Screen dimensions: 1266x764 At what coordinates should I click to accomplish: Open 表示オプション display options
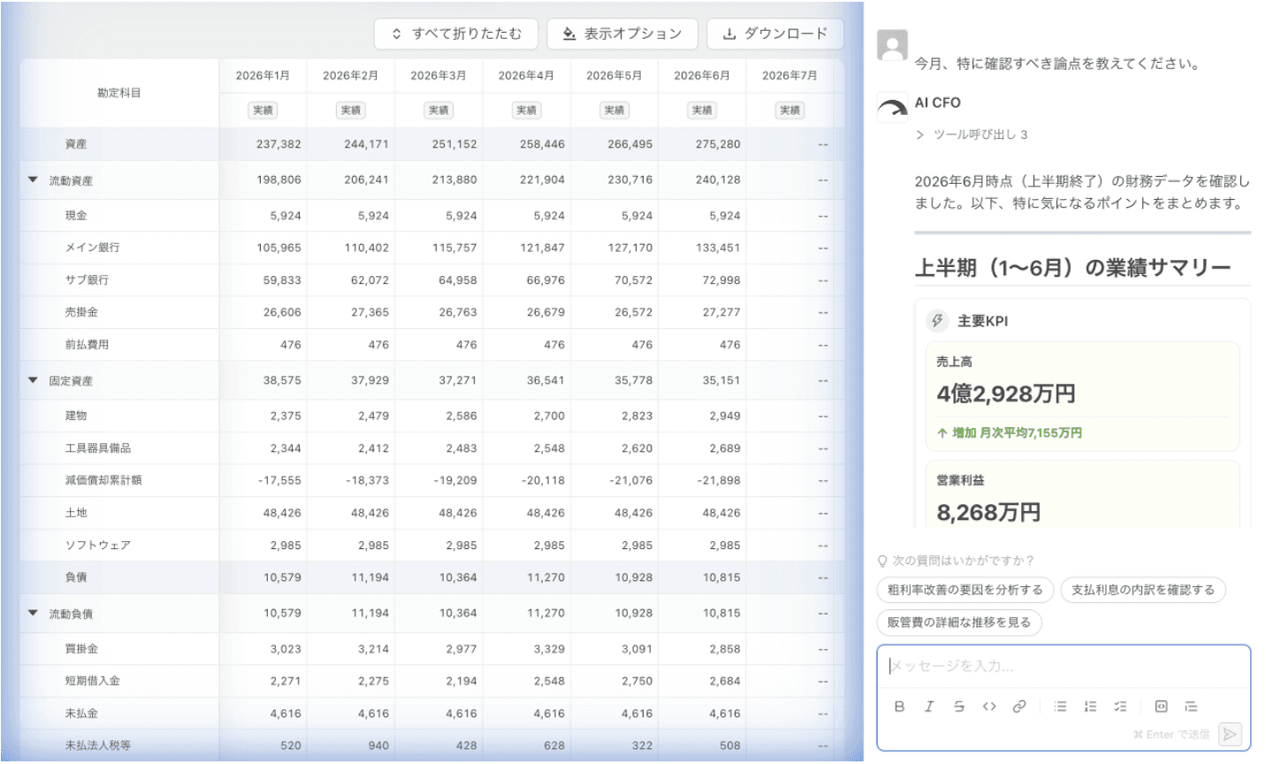622,34
